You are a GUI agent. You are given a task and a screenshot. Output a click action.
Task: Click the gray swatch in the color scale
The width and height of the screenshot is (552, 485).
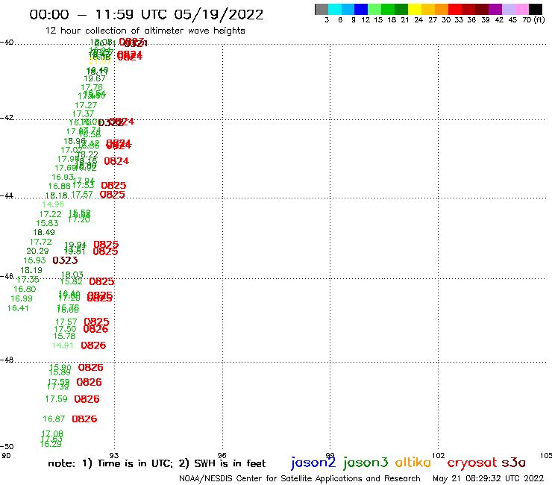322,10
